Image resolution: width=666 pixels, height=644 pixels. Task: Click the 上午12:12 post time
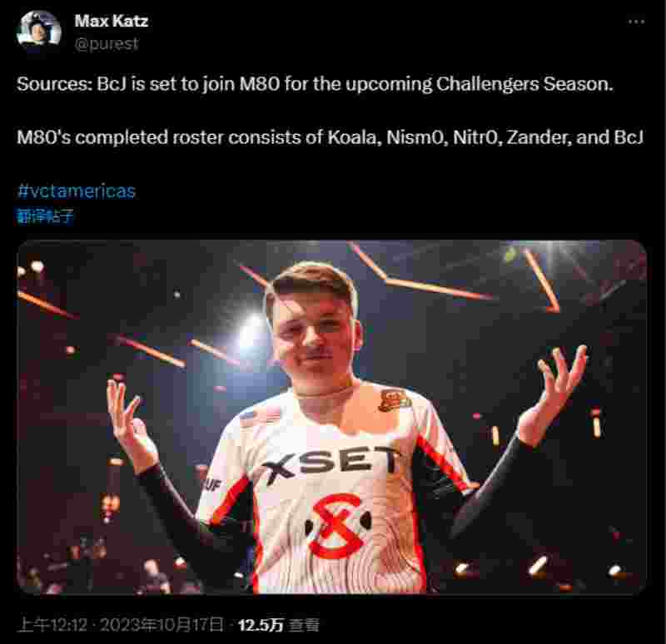(x=53, y=625)
